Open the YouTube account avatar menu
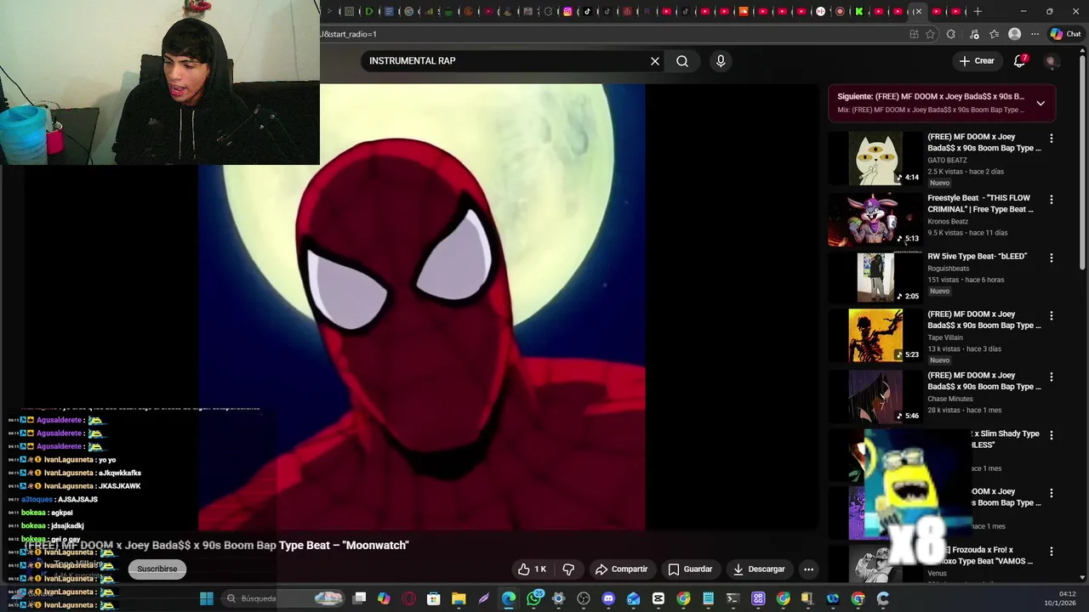Viewport: 1089px width, 612px height. click(x=1052, y=61)
